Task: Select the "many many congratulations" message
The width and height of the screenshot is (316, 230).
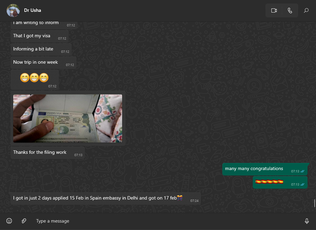Action: (254, 169)
